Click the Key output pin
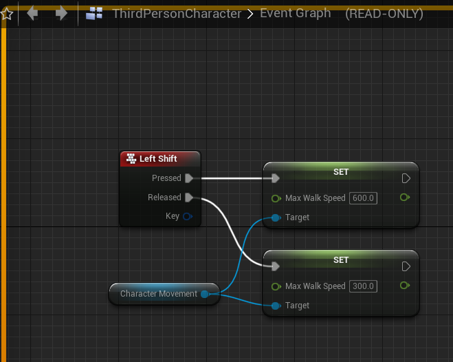The height and width of the screenshot is (362, 453). pyautogui.click(x=188, y=216)
